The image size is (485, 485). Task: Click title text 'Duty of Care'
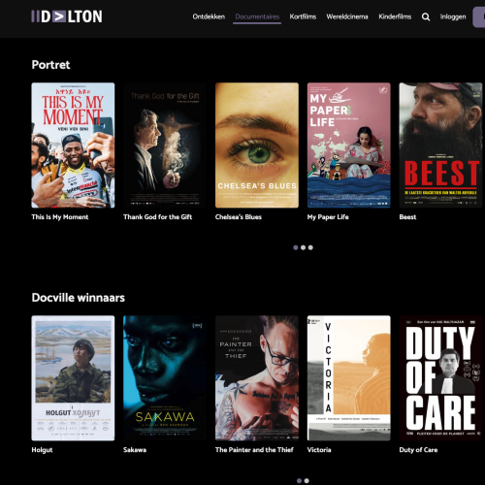click(x=418, y=450)
